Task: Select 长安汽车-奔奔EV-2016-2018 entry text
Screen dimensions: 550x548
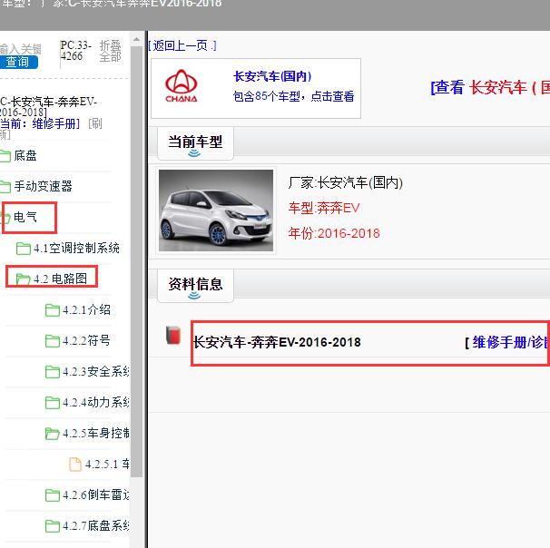Action: 277,342
